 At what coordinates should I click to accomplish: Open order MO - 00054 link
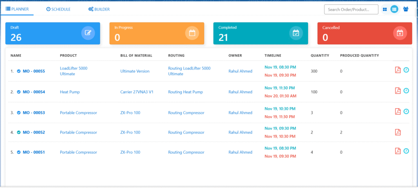click(x=33, y=92)
